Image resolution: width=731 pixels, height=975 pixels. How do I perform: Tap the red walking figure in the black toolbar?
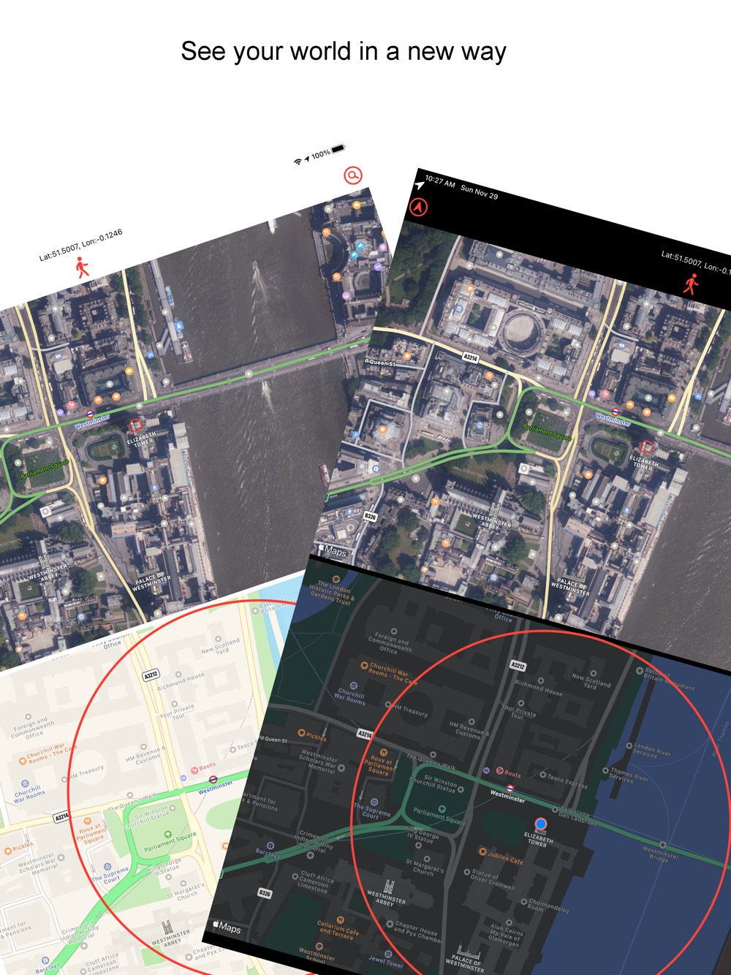pos(691,284)
